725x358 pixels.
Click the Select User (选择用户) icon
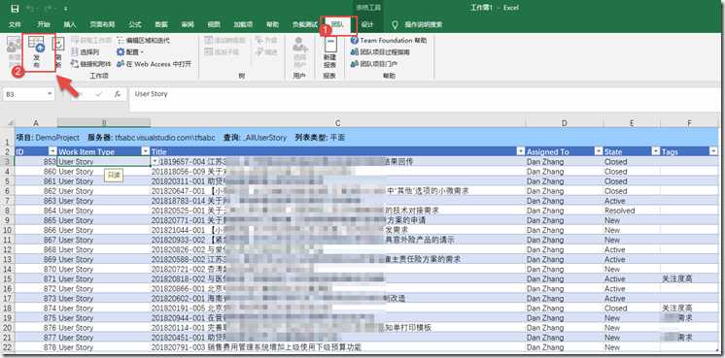click(x=299, y=53)
